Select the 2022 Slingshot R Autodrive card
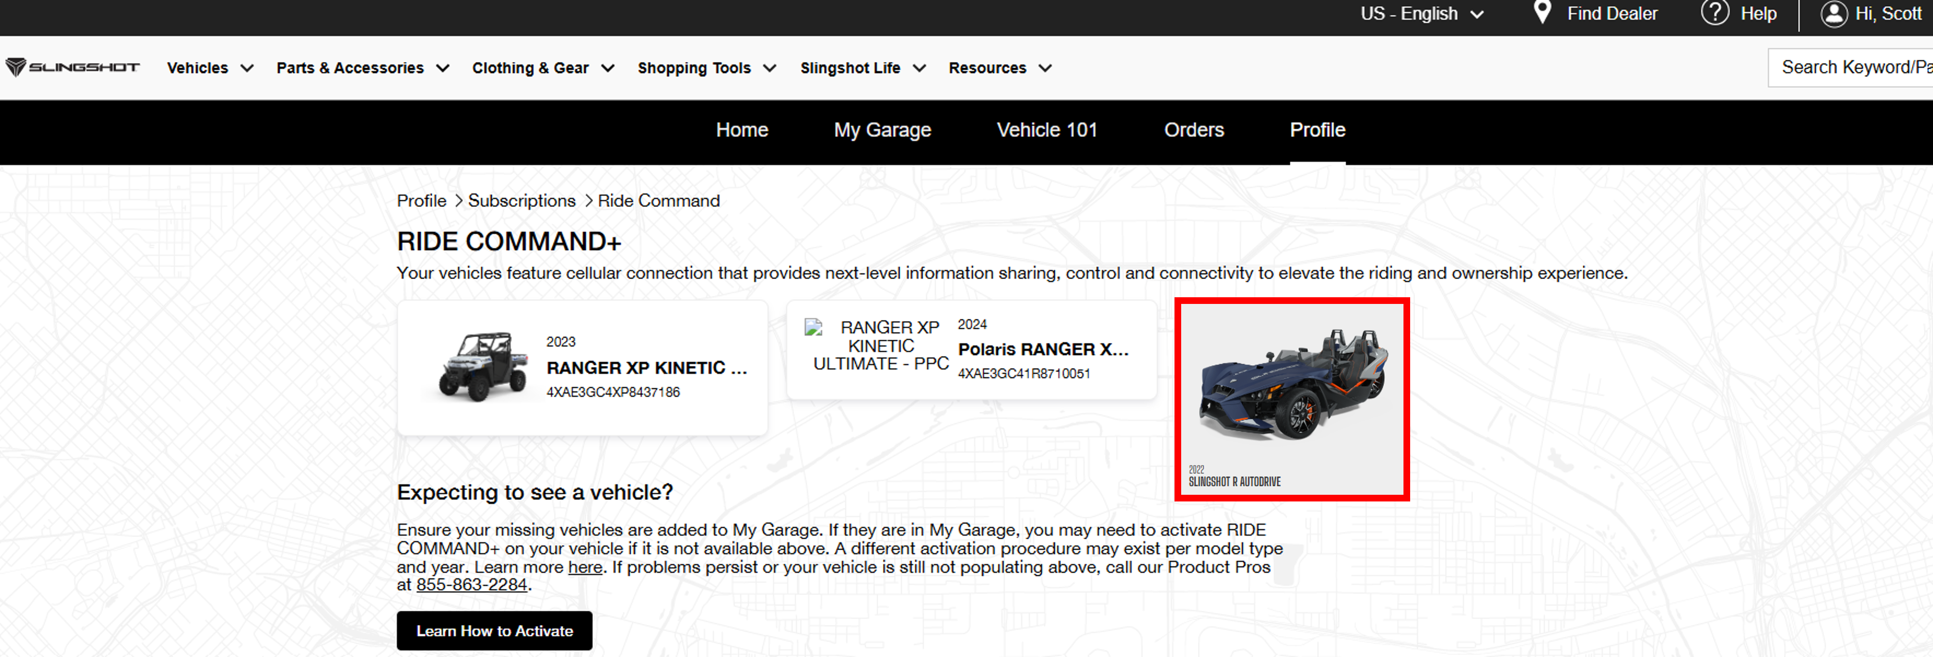The width and height of the screenshot is (1933, 657). 1291,399
